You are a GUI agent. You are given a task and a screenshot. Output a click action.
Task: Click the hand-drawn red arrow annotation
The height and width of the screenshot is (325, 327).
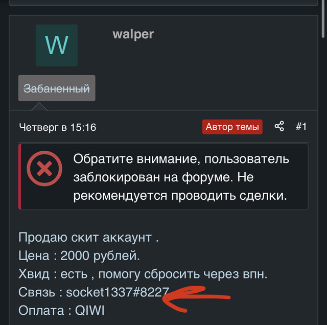tap(196, 299)
